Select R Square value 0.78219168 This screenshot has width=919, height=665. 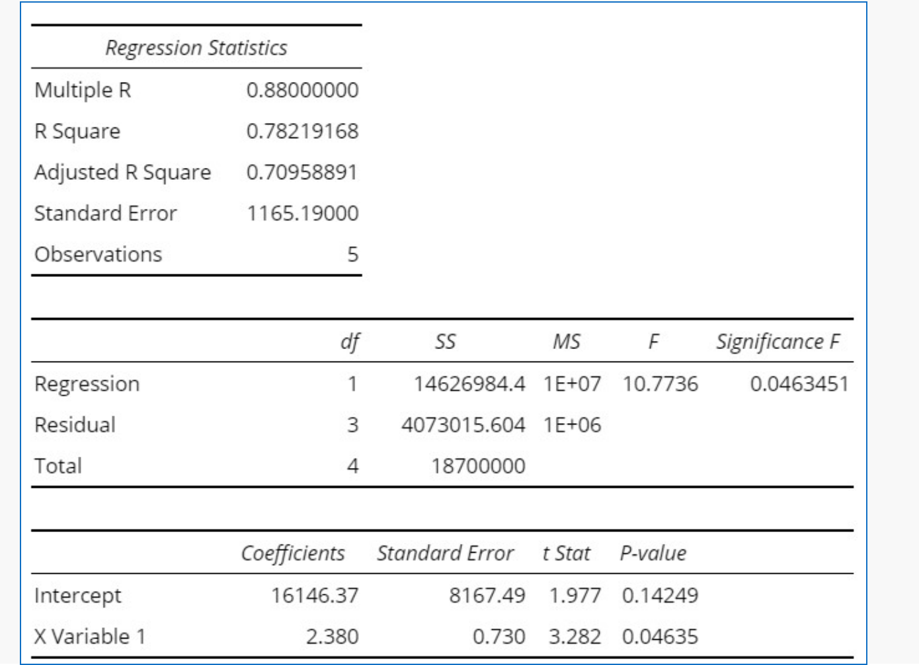pyautogui.click(x=302, y=131)
